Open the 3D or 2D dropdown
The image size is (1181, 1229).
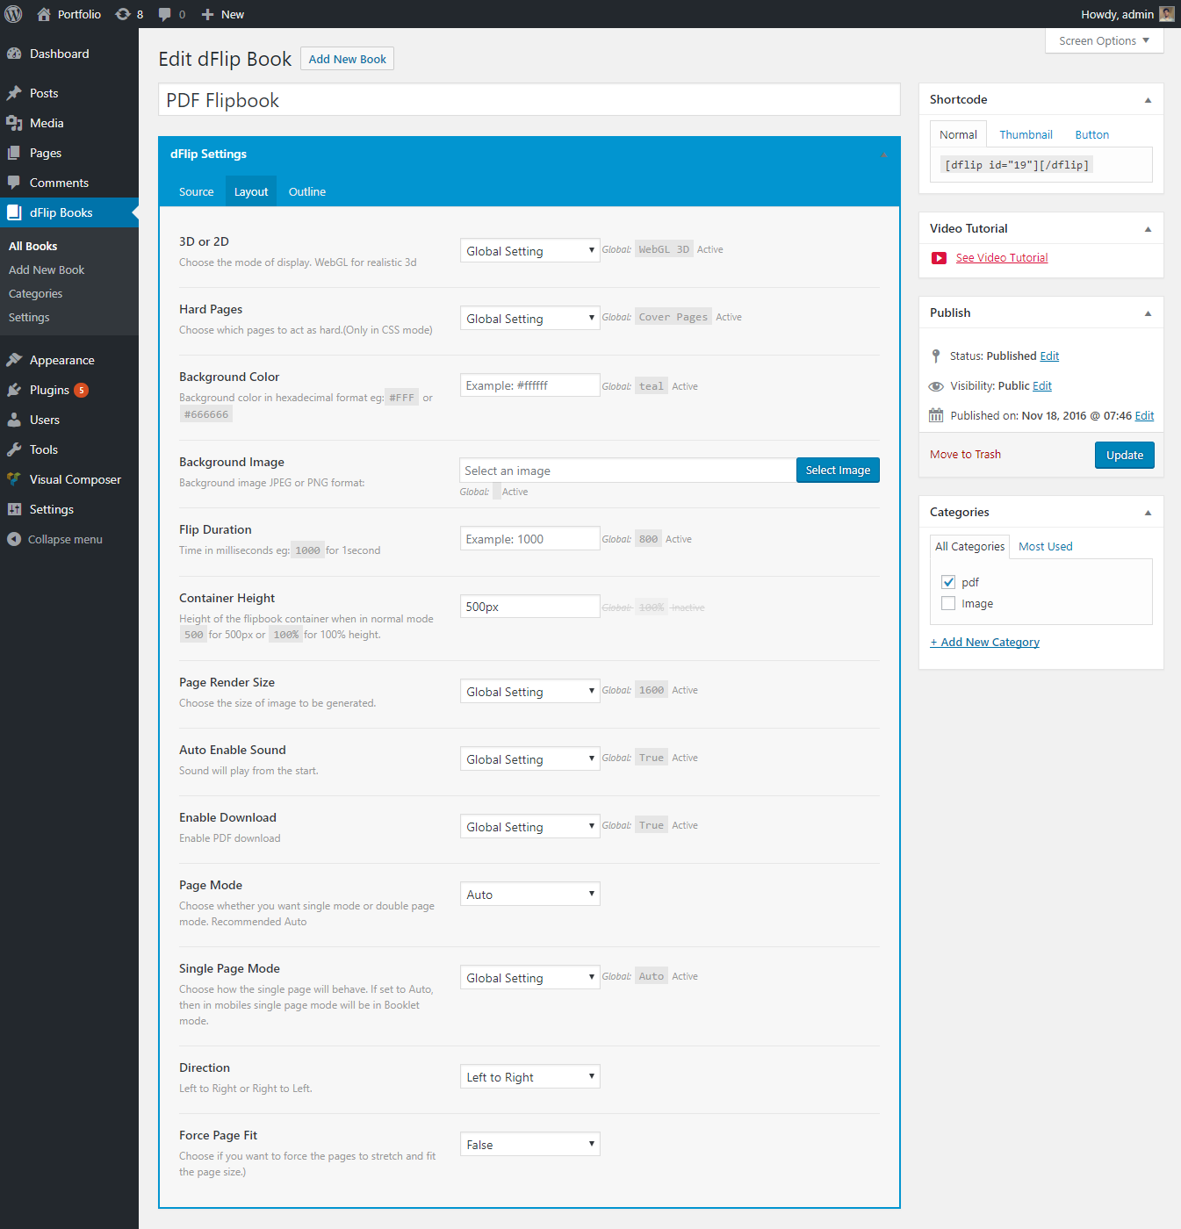coord(529,250)
